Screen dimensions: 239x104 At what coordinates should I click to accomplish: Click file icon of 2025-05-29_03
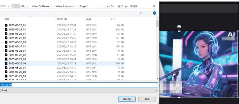pos(6,76)
